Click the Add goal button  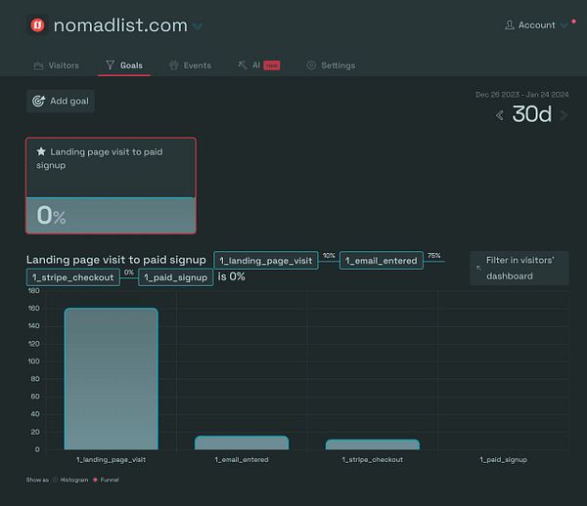[x=61, y=101]
